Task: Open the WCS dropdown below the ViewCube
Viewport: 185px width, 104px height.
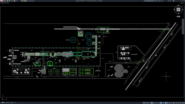Action: coord(178,16)
